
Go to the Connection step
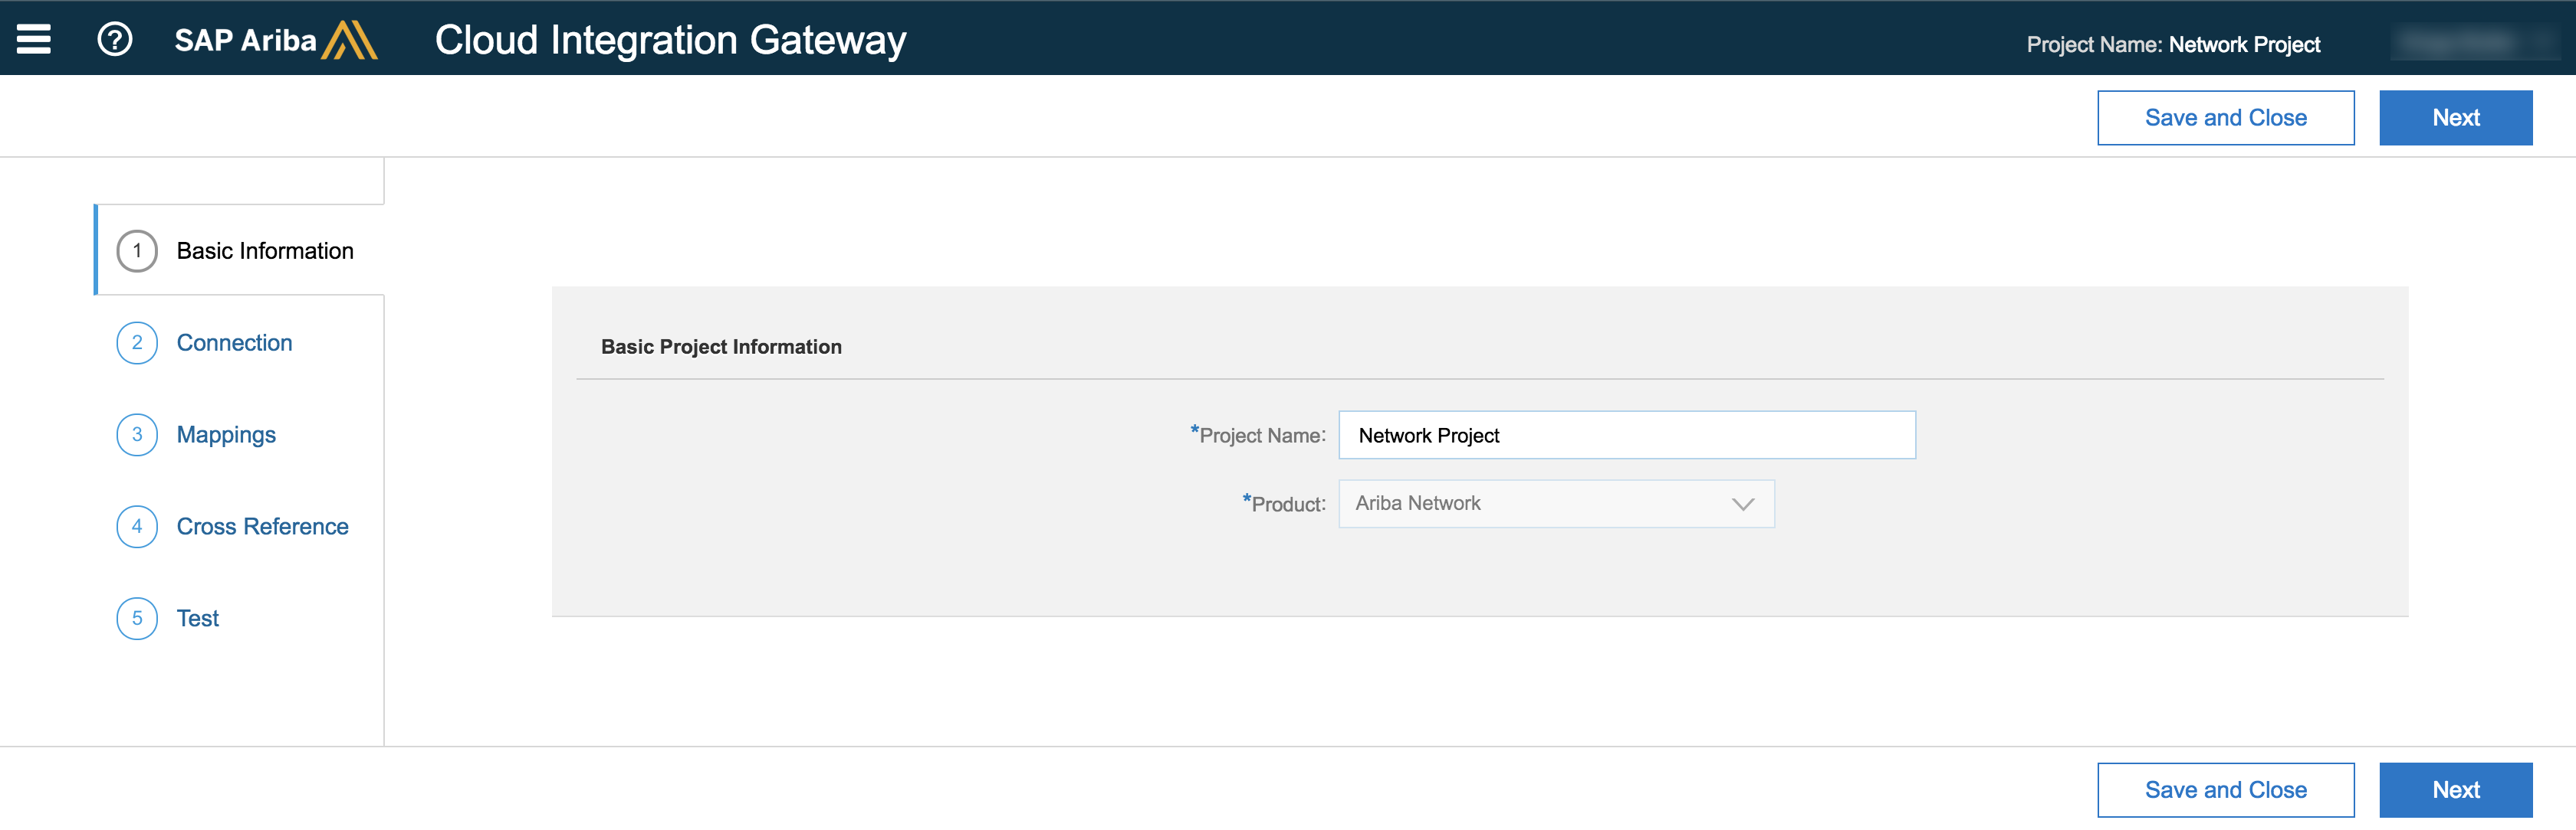pyautogui.click(x=234, y=342)
